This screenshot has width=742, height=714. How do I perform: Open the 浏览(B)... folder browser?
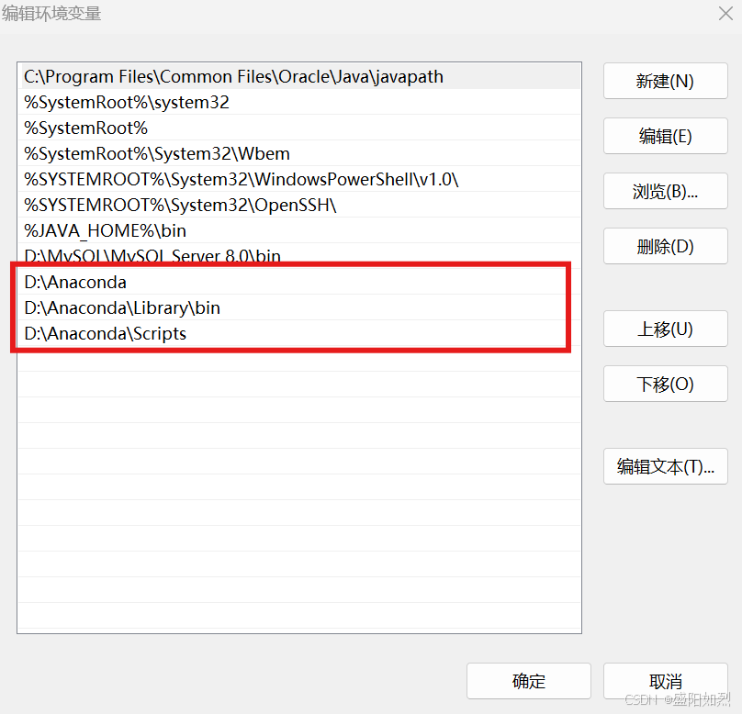click(x=666, y=191)
